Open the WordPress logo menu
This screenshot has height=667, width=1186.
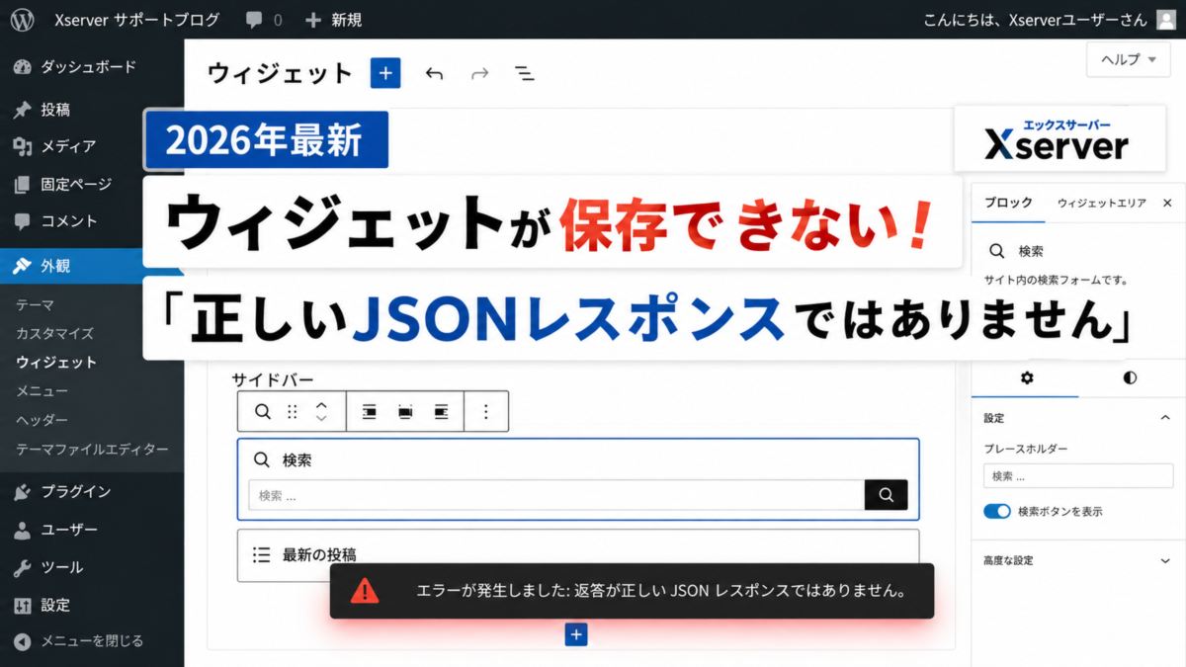(x=23, y=19)
